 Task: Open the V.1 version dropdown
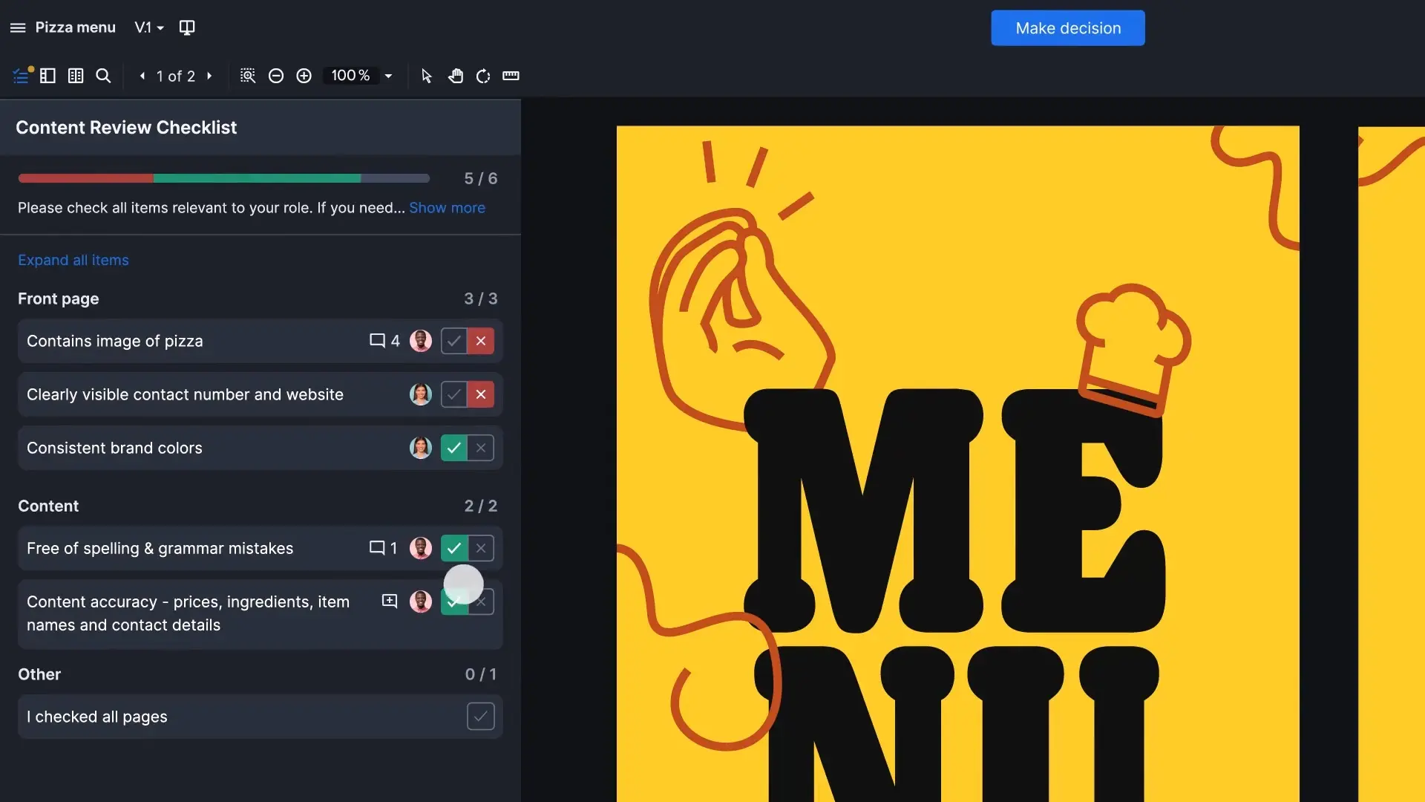pos(148,27)
